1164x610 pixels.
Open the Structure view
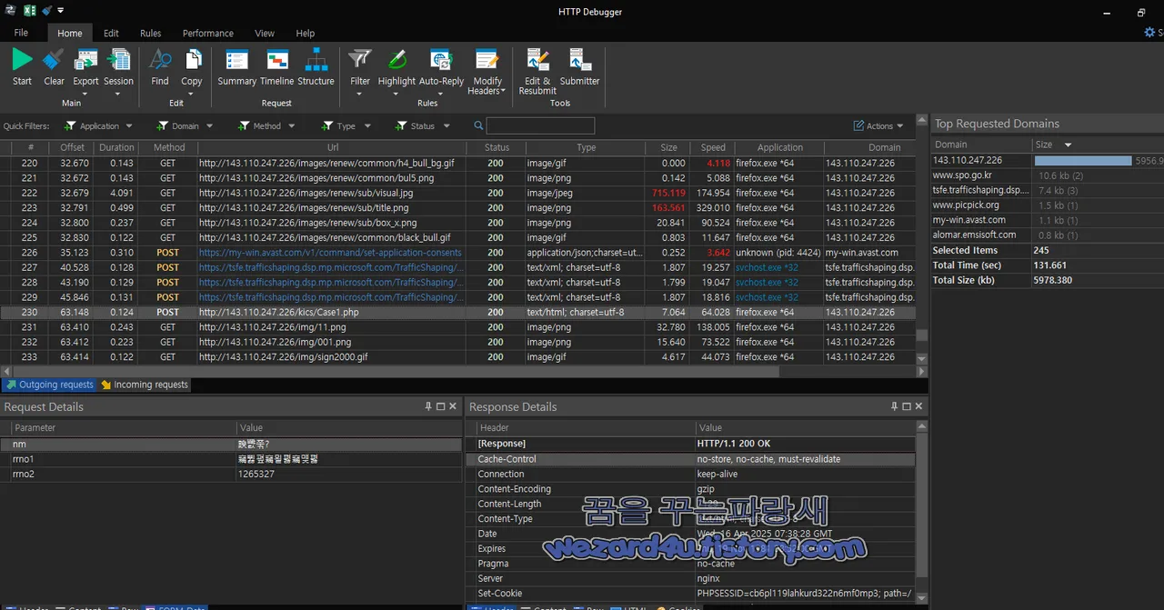(x=316, y=68)
